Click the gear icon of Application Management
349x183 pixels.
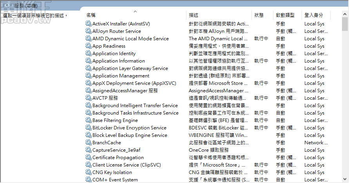pyautogui.click(x=89, y=75)
